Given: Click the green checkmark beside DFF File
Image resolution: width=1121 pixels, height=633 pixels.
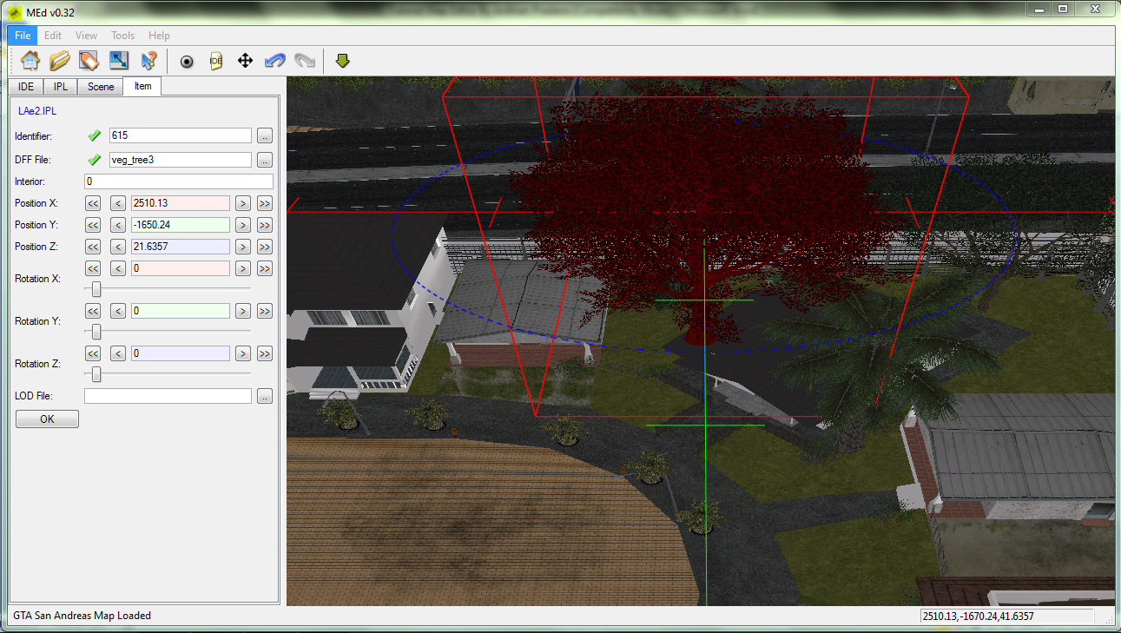Looking at the screenshot, I should (95, 160).
